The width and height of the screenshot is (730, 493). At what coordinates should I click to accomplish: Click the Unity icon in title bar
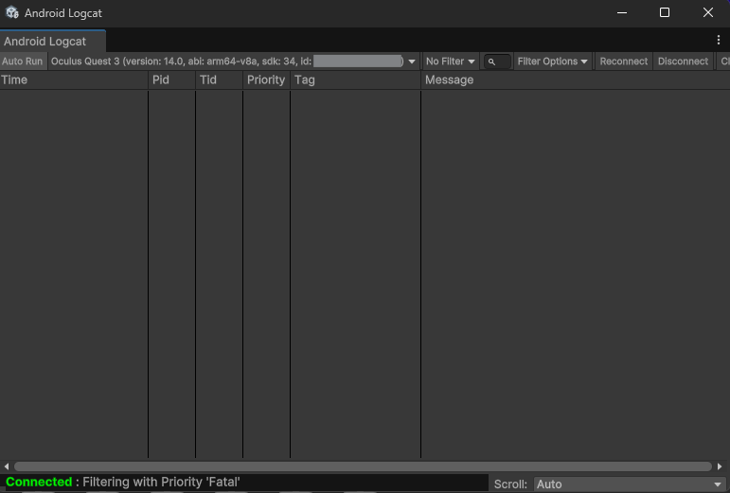(12, 13)
